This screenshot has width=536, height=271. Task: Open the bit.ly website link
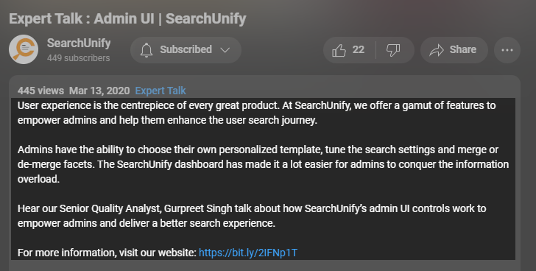(248, 253)
